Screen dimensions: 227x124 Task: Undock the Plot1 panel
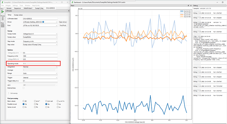pos(189,6)
